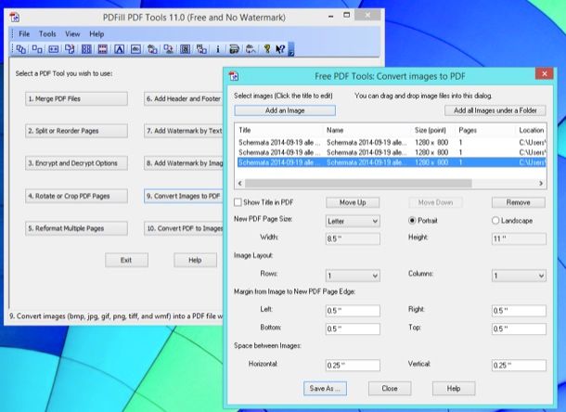Click the Convert Images to PDF toolbar icon
This screenshot has height=412, width=566.
152,49
